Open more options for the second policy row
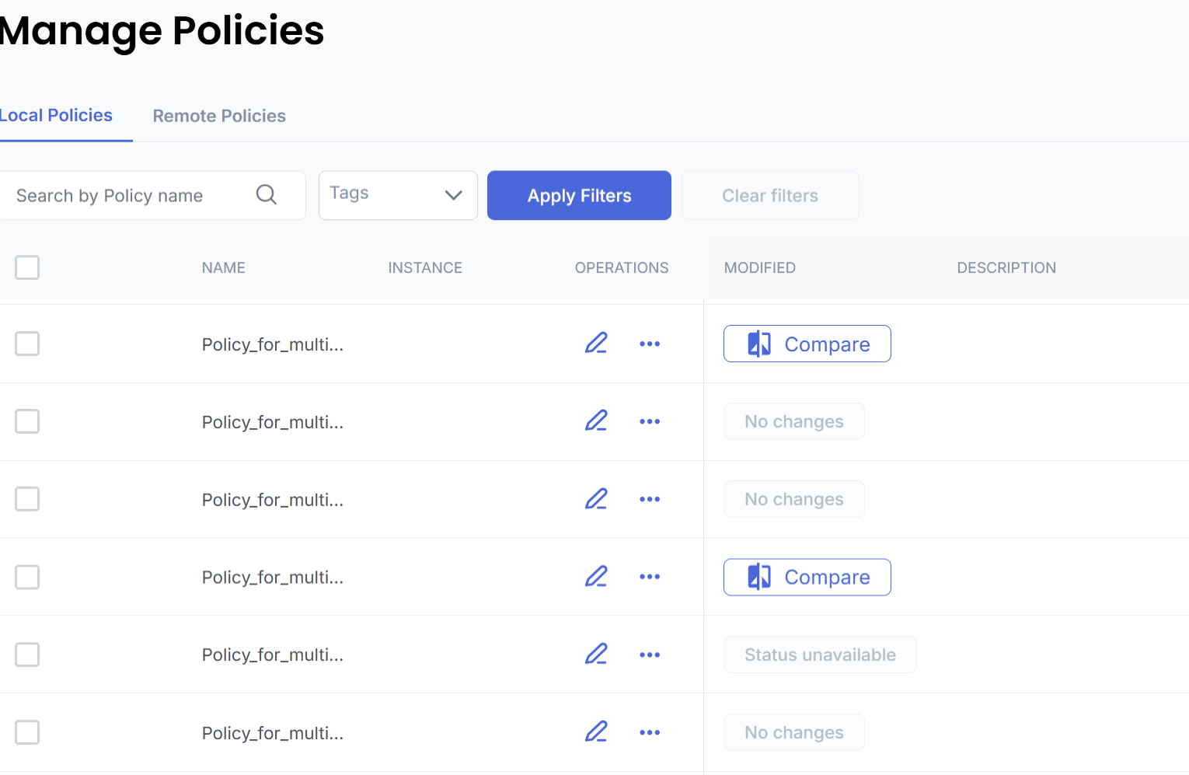The image size is (1189, 775). [650, 421]
